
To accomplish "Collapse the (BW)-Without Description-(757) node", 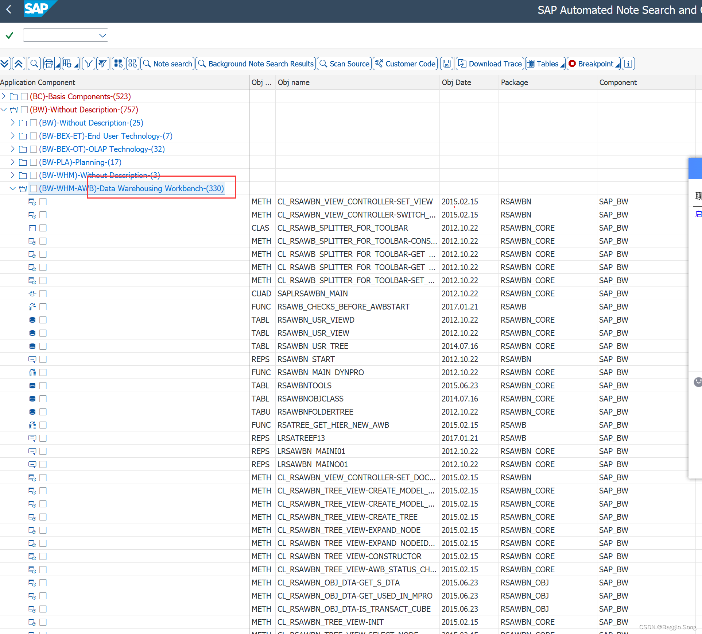I will [x=4, y=109].
